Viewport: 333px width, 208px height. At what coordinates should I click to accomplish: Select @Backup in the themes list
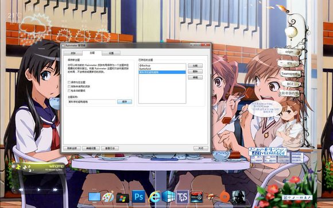coord(162,65)
